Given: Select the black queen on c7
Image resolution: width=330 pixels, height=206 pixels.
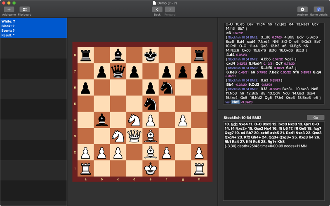Looking at the screenshot, I should pos(118,71).
